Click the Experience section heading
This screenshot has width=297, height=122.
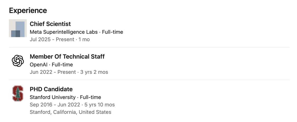click(x=28, y=10)
